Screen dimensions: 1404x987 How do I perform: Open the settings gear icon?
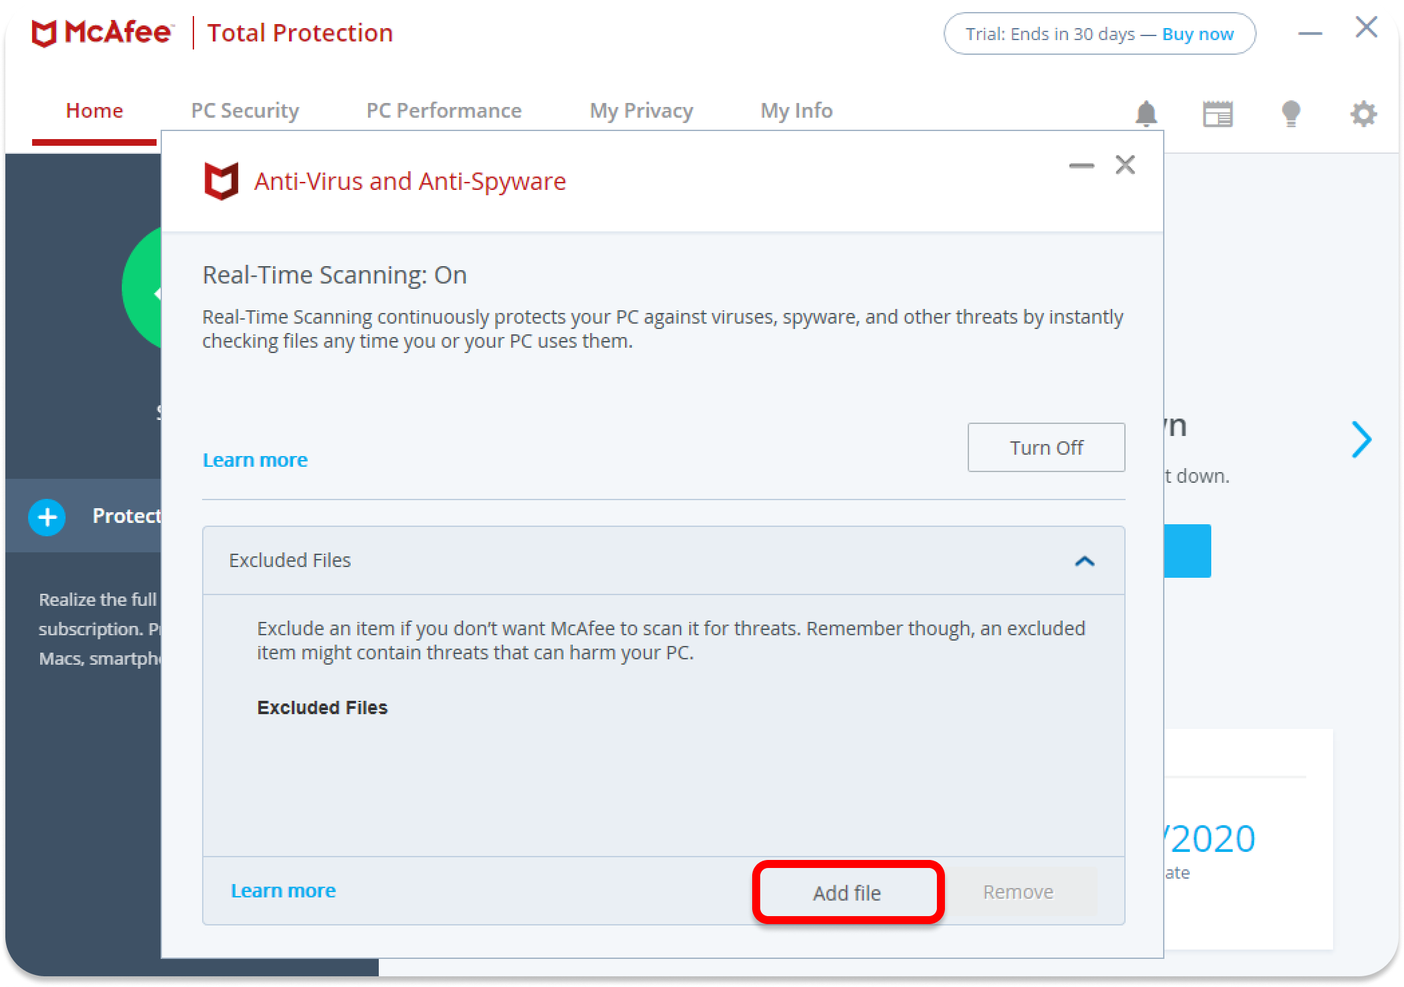pyautogui.click(x=1363, y=114)
